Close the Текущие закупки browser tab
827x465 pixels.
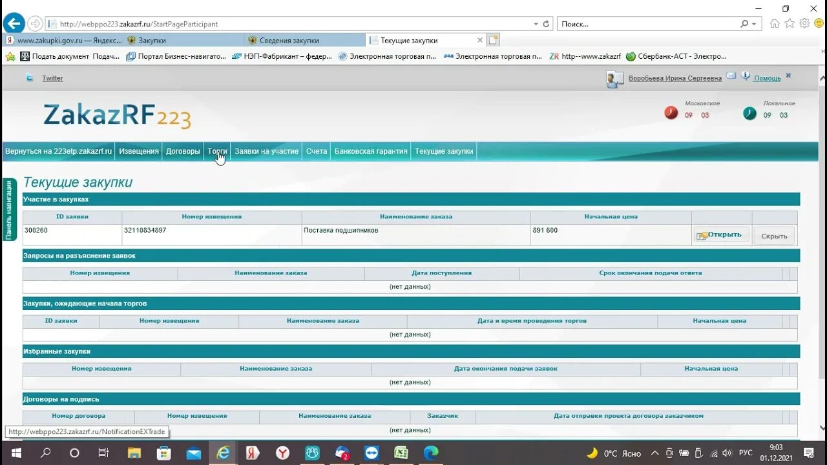[x=479, y=40]
